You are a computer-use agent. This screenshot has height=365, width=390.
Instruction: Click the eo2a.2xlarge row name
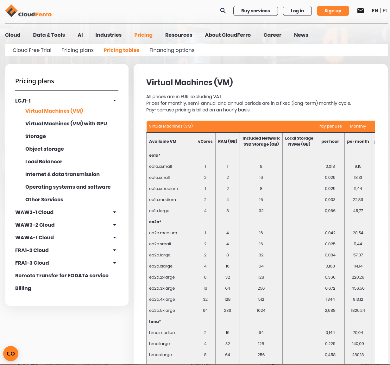click(162, 277)
